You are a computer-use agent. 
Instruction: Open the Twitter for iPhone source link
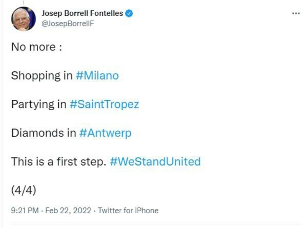[128, 210]
